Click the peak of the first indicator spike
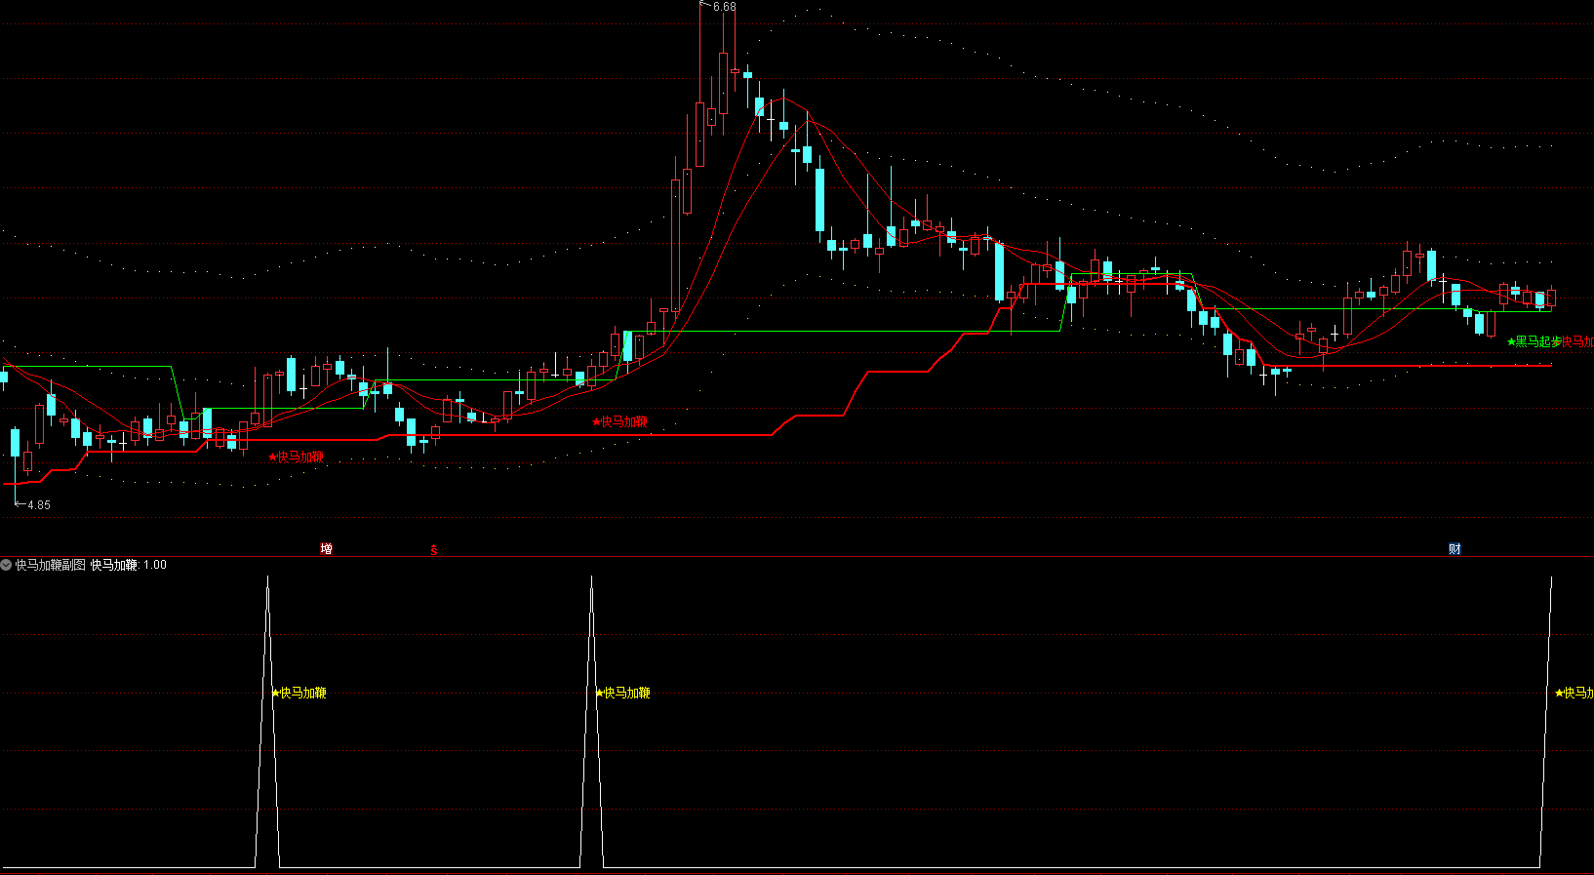The width and height of the screenshot is (1594, 875). pyautogui.click(x=268, y=578)
